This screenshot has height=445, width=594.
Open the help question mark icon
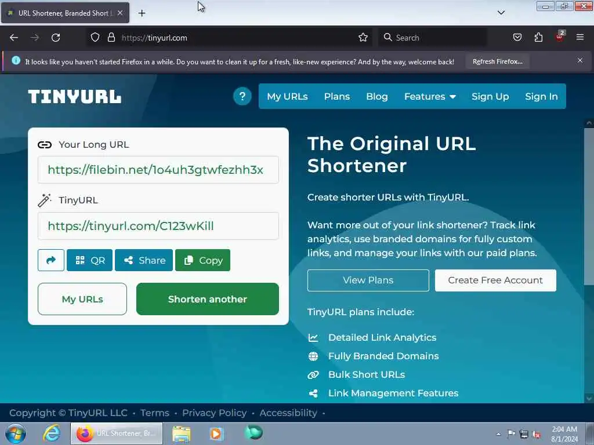coord(242,97)
